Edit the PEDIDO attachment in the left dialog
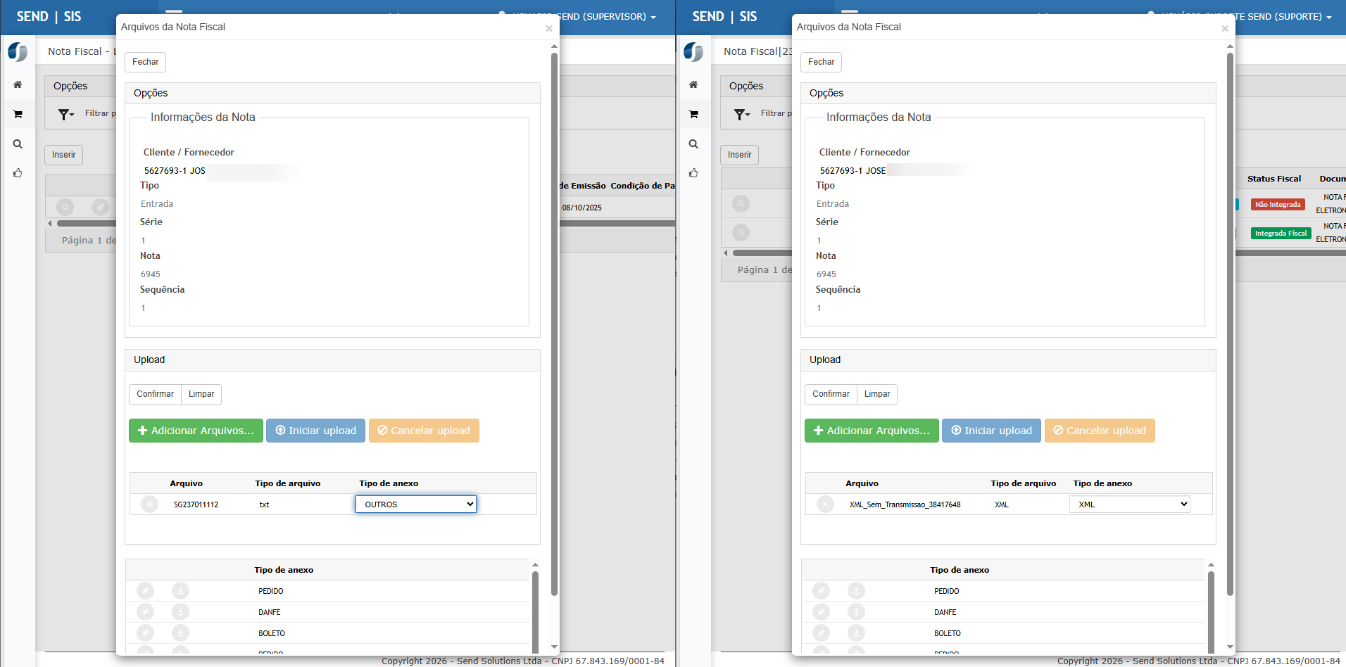The image size is (1346, 667). pos(145,591)
